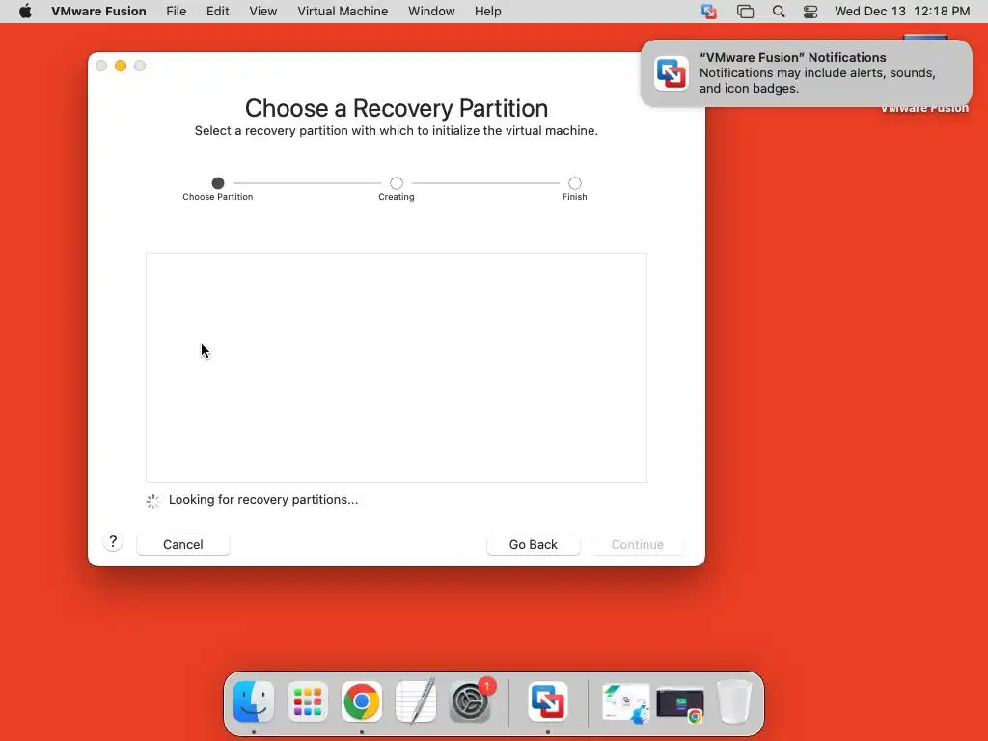Viewport: 988px width, 741px height.
Task: Click the Go Back button
Action: (533, 544)
